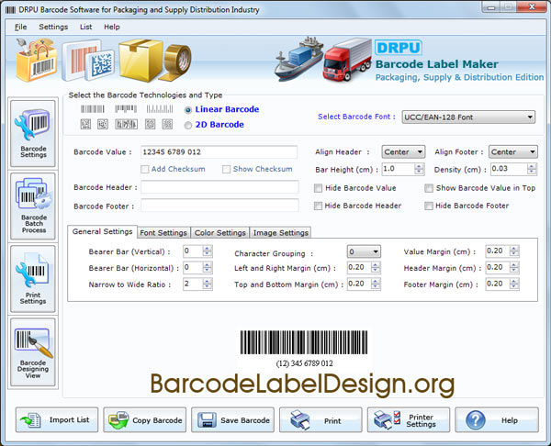Screen dimensions: 551x446
Task: Adjust Bearer Bar Vertical spinner
Action: [208, 251]
